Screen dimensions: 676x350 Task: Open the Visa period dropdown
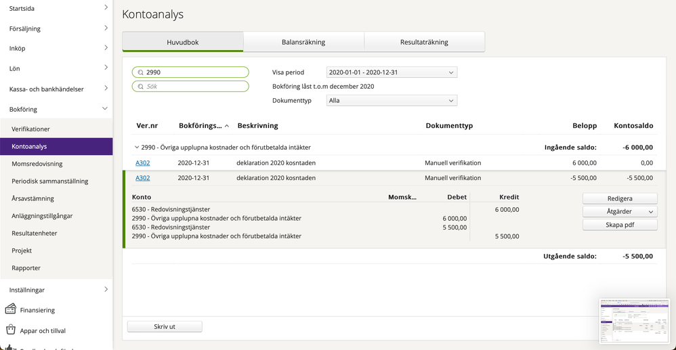(x=391, y=72)
